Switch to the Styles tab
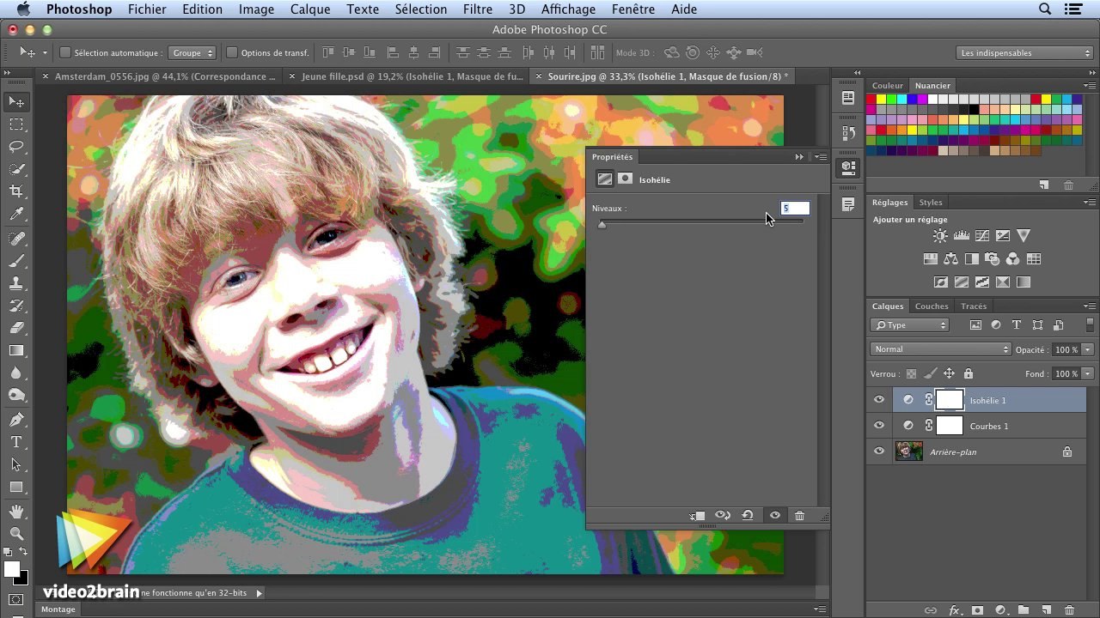 pos(931,203)
